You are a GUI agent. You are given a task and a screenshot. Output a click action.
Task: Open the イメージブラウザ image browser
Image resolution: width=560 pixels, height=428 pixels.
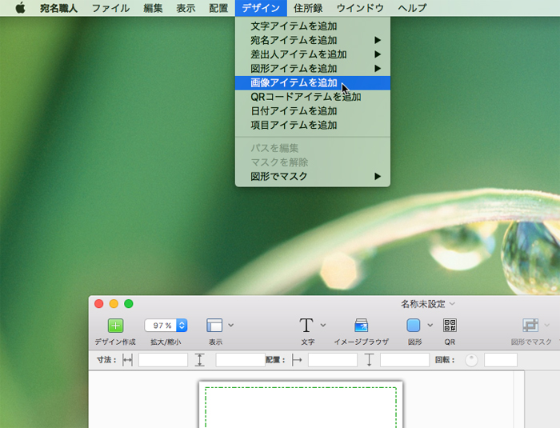[x=361, y=325]
